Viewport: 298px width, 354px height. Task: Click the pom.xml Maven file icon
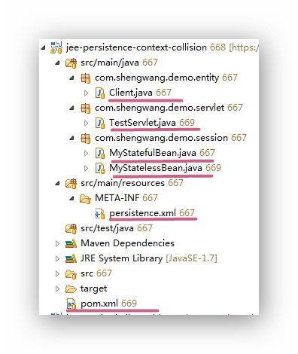tap(71, 304)
